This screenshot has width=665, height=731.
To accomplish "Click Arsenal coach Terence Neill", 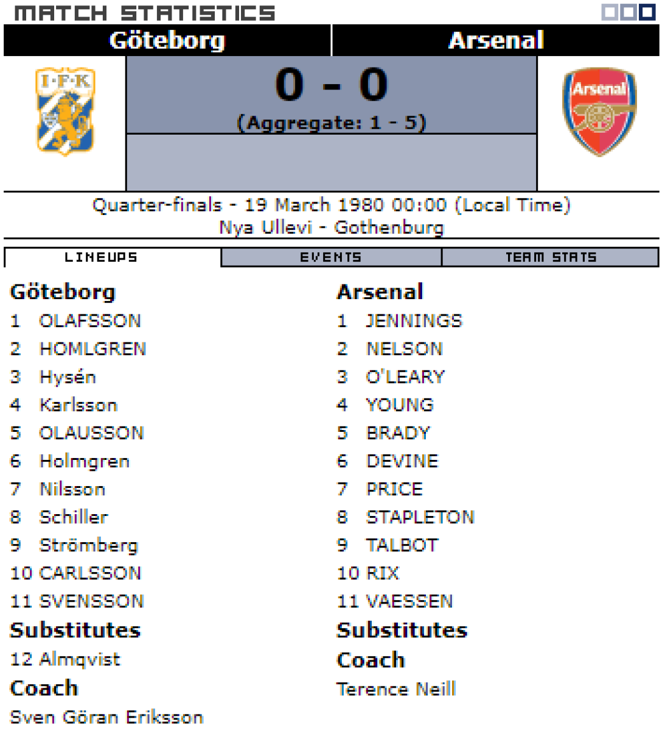I will pos(396,689).
